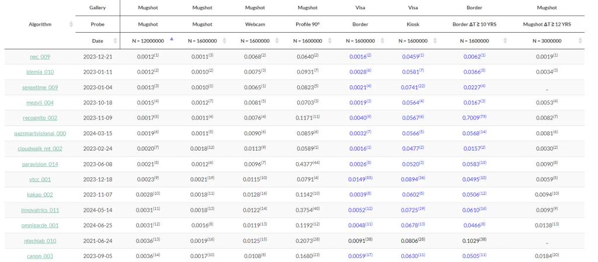The image size is (598, 262).
Task: Click the Probe header label
Action: [98, 25]
